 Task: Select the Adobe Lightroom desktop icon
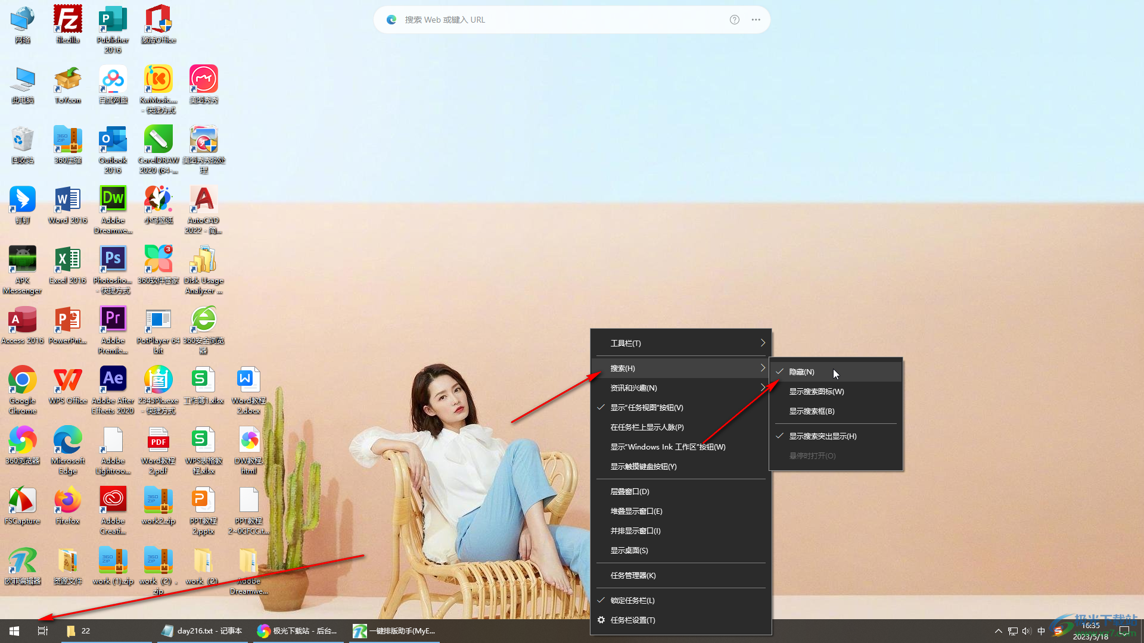[x=113, y=450]
